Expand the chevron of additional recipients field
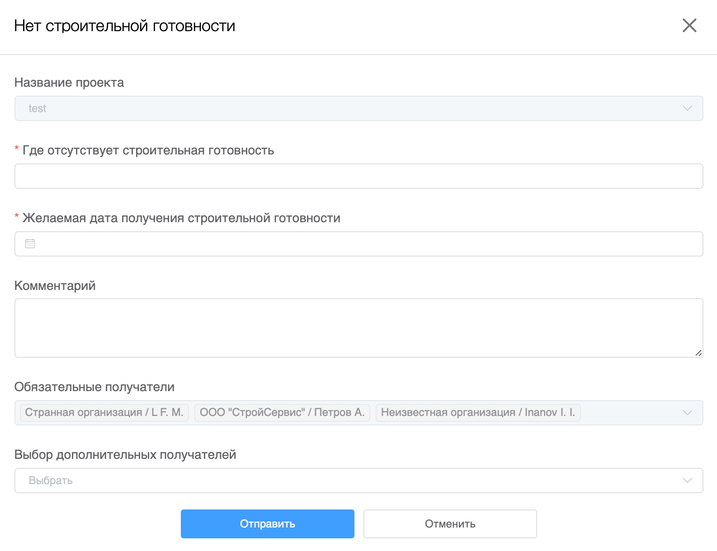Image resolution: width=717 pixels, height=551 pixels. (687, 481)
